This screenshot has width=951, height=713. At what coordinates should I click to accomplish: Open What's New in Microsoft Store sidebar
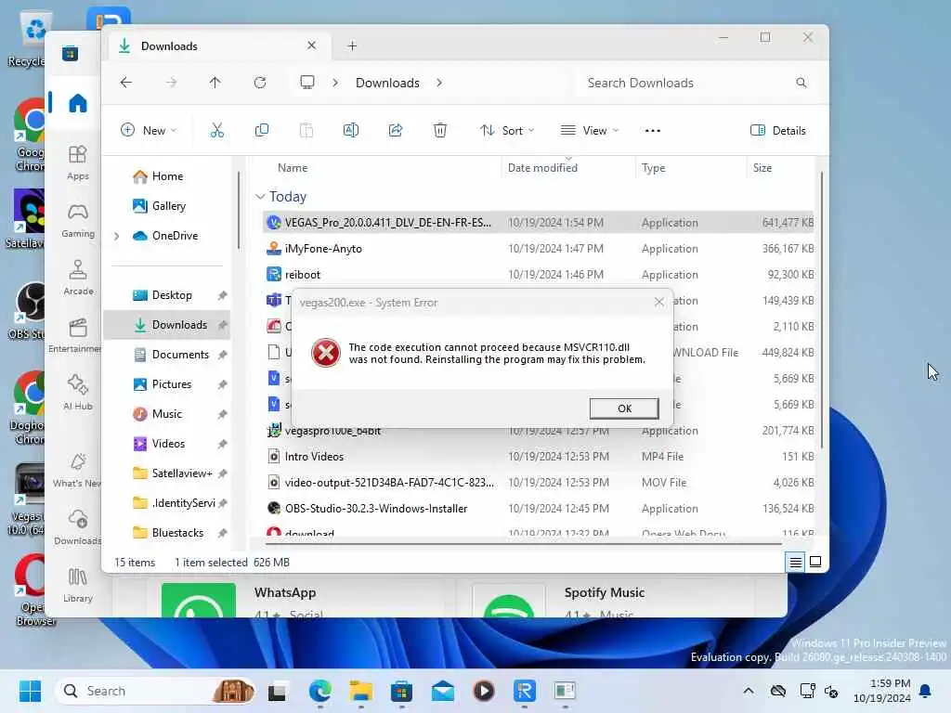[x=78, y=471]
